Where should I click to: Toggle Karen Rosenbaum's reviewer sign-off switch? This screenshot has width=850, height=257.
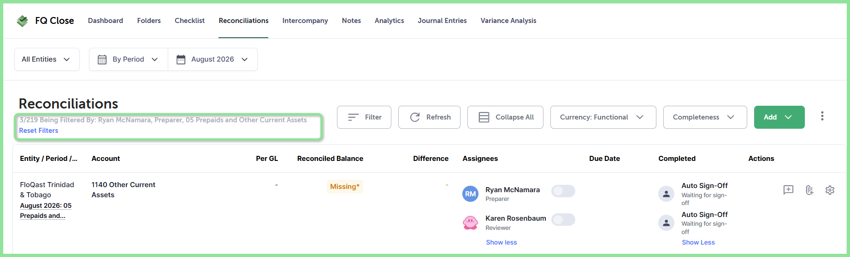[x=563, y=219]
